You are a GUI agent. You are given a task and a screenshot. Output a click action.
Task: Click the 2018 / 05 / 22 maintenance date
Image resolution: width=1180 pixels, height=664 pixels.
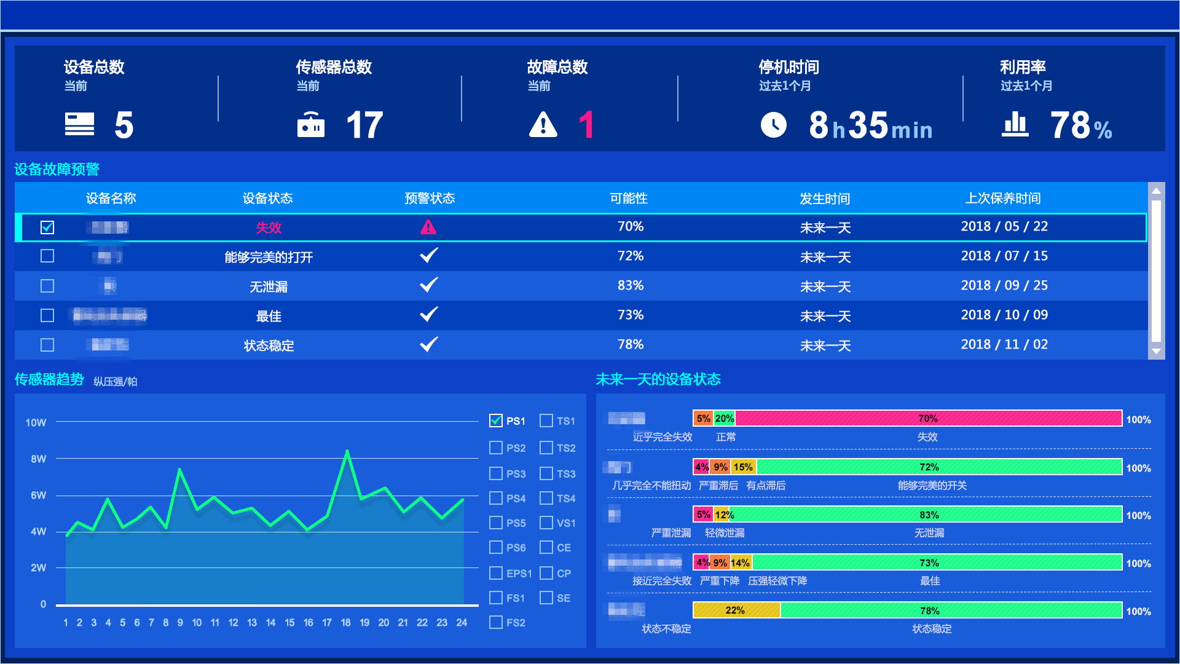1004,226
